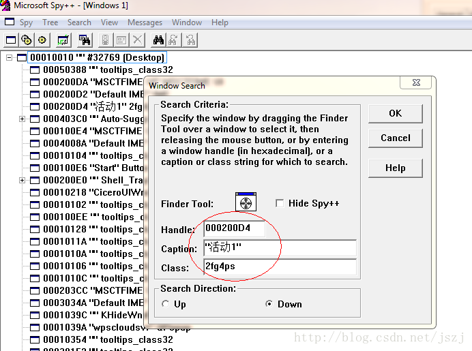The image size is (472, 351).
Task: Open the Tree menu
Action: pyautogui.click(x=50, y=22)
